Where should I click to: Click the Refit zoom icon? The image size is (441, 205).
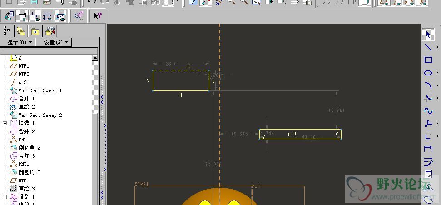[256, 2]
